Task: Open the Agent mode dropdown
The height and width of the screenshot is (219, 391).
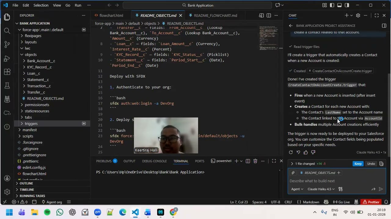Action: coord(297,189)
